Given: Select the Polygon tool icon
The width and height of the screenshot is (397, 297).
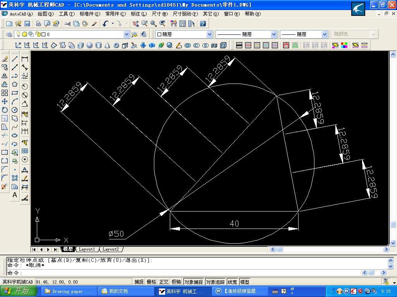Looking at the screenshot, I should (x=15, y=84).
